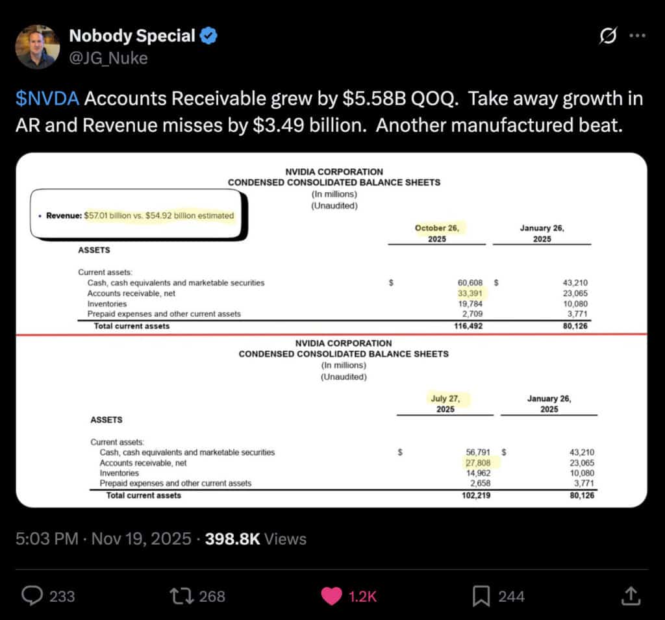The height and width of the screenshot is (620, 665).
Task: Click the Grok slashed-circle icon
Action: 607,37
